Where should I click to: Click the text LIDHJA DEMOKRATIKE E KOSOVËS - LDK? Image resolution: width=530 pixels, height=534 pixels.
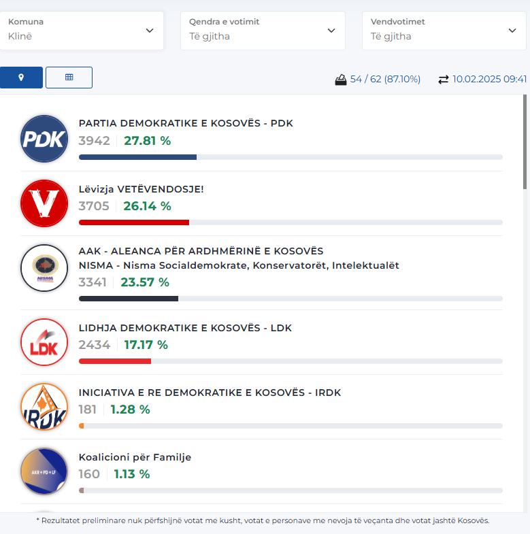185,328
